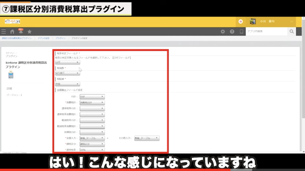Open the その他入力 数量_テーブル dropdown
Screen dimensions: 305x171
click(147, 138)
